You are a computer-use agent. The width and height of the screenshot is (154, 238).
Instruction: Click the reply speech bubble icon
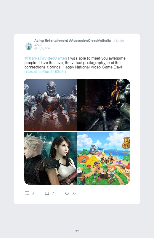(27, 193)
